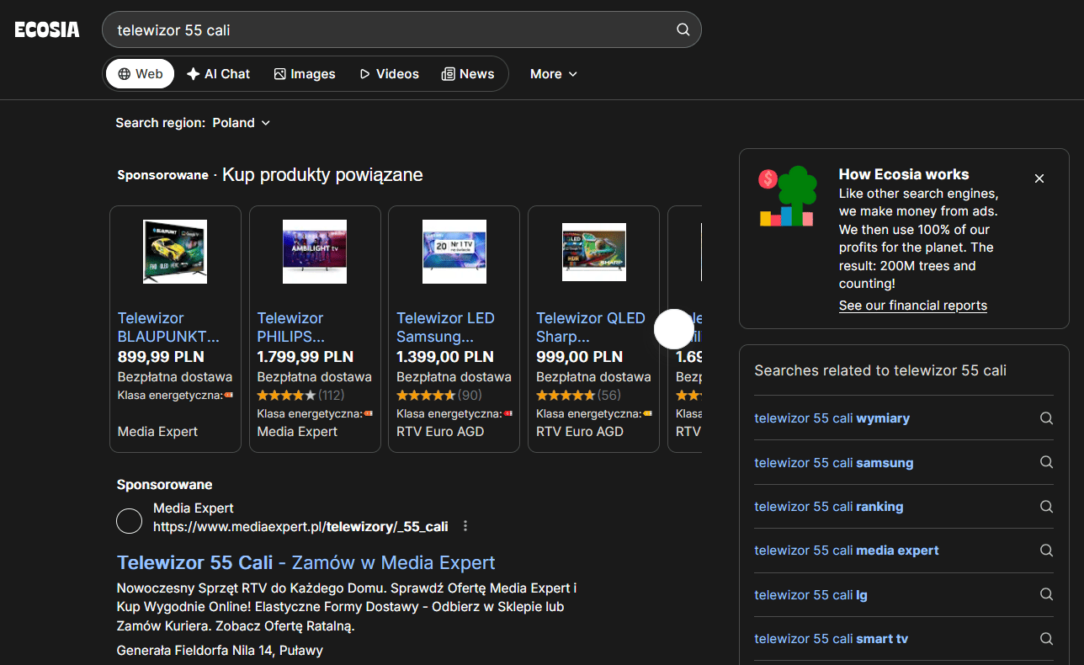The width and height of the screenshot is (1084, 665).
Task: Click the Philips Ambilight TV thumbnail
Action: (315, 252)
